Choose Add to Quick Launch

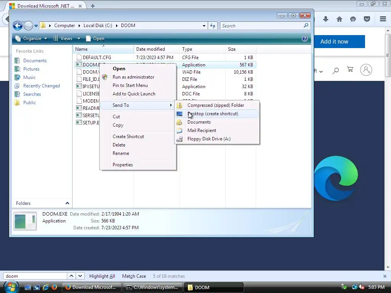coord(137,94)
